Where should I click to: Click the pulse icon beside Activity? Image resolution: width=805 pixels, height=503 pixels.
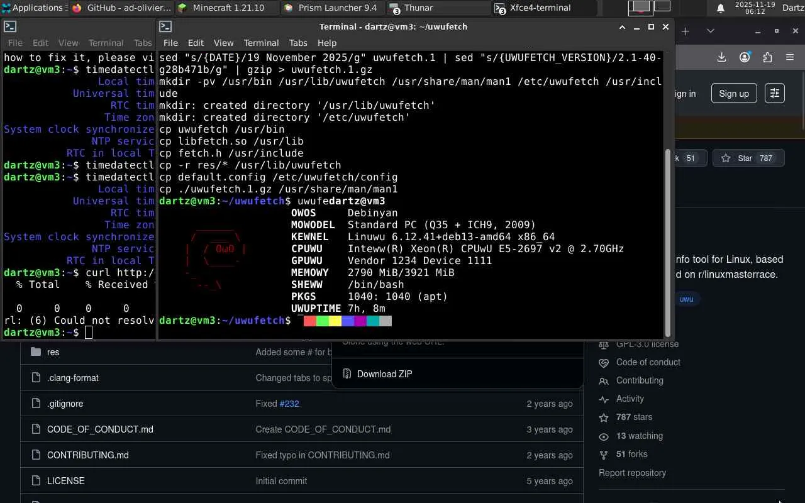[604, 399]
